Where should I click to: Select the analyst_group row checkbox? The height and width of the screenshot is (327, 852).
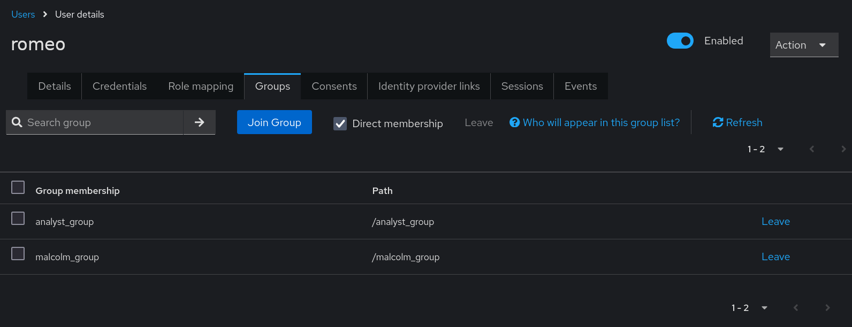[x=18, y=219]
